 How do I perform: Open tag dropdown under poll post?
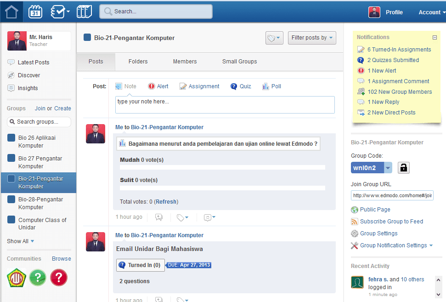coord(182,218)
